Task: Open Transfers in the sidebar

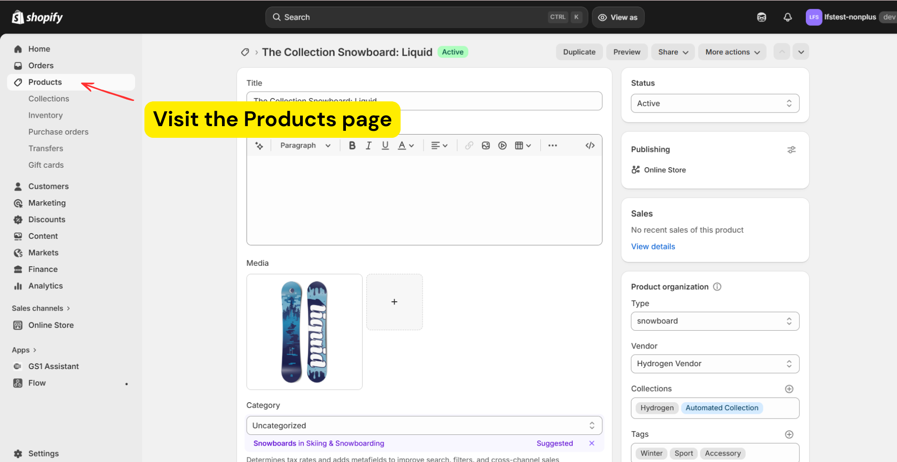Action: pyautogui.click(x=46, y=149)
